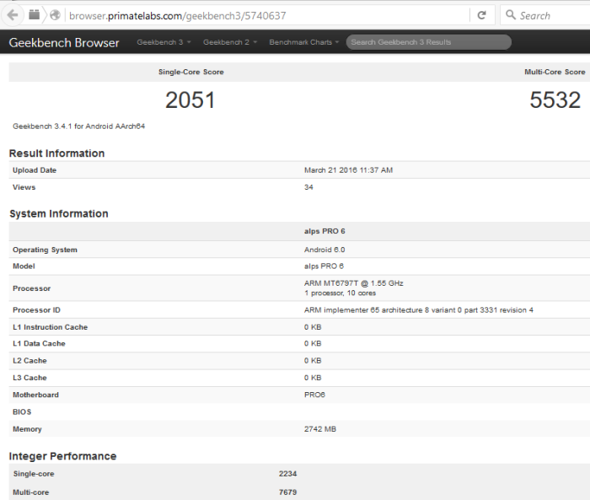This screenshot has height=500, width=590.
Task: Reload the page with refresh icon
Action: tap(481, 15)
